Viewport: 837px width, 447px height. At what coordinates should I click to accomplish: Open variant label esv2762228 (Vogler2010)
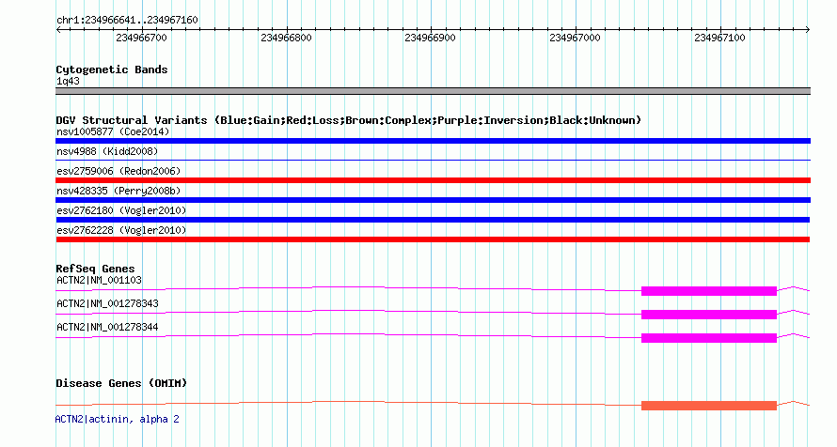[x=121, y=230]
